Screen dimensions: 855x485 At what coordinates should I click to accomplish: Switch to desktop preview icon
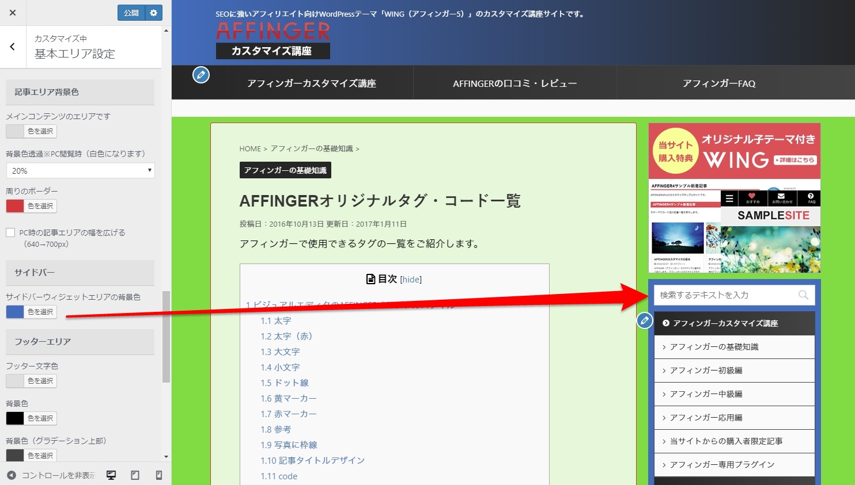point(111,475)
